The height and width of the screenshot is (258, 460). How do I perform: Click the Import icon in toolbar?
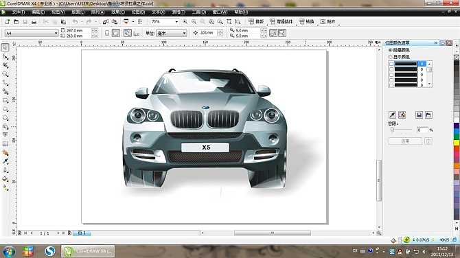106,22
